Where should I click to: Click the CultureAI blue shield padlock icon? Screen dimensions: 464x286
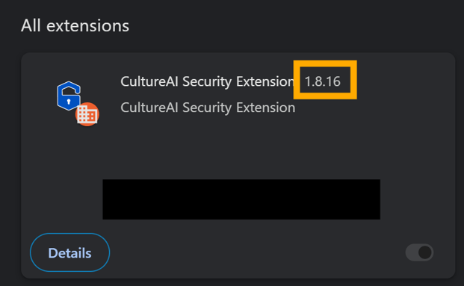[x=69, y=96]
